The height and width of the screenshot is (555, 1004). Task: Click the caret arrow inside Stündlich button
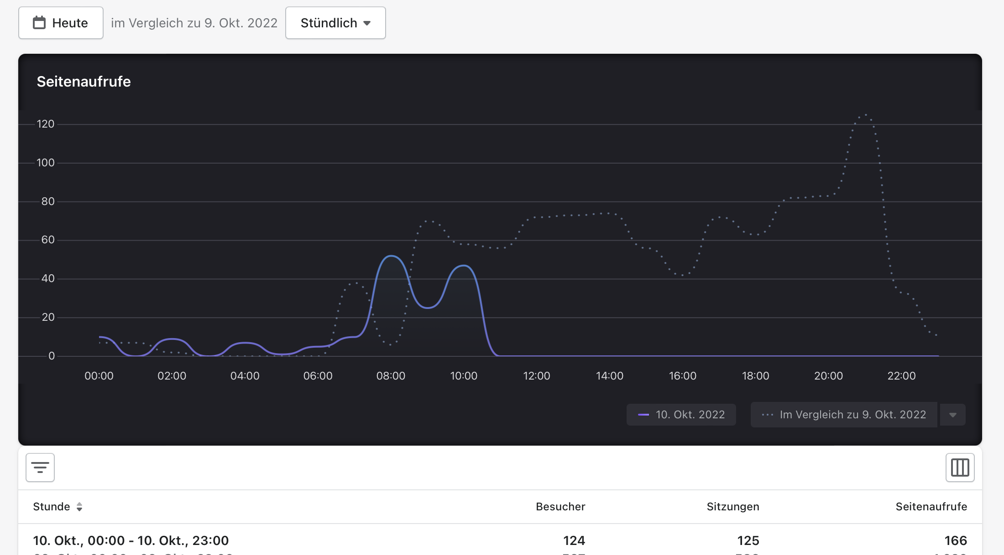pyautogui.click(x=367, y=23)
